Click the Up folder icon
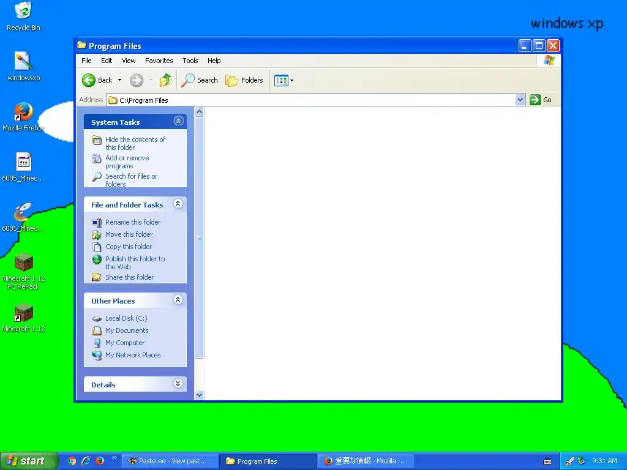 [165, 80]
